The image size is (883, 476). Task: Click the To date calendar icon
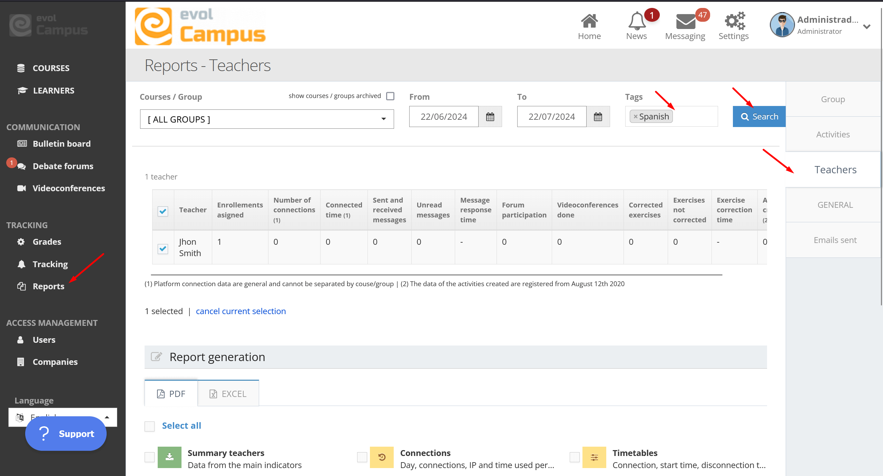click(598, 117)
